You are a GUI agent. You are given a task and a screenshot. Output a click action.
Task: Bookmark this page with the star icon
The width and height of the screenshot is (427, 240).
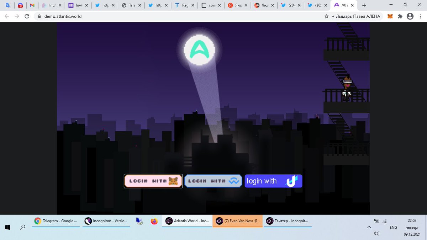tap(326, 16)
